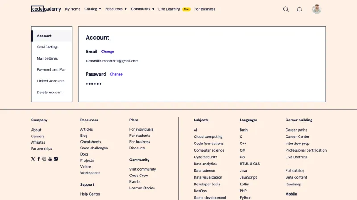This screenshot has width=357, height=200.
Task: Select the email address text alexsmith.mobbin+1@gmail.com
Action: (x=112, y=61)
